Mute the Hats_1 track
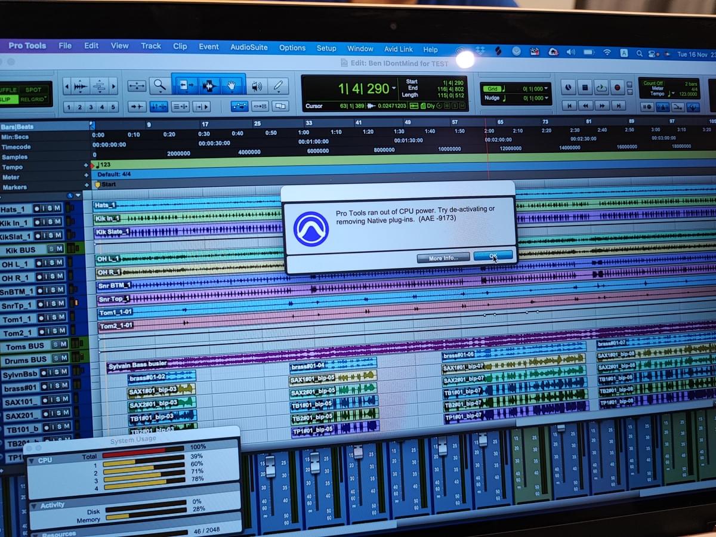Image resolution: width=716 pixels, height=537 pixels. coord(57,208)
